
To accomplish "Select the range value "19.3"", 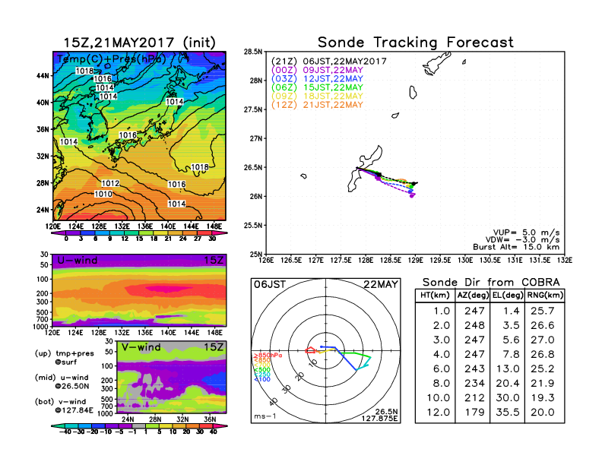I will point(543,398).
